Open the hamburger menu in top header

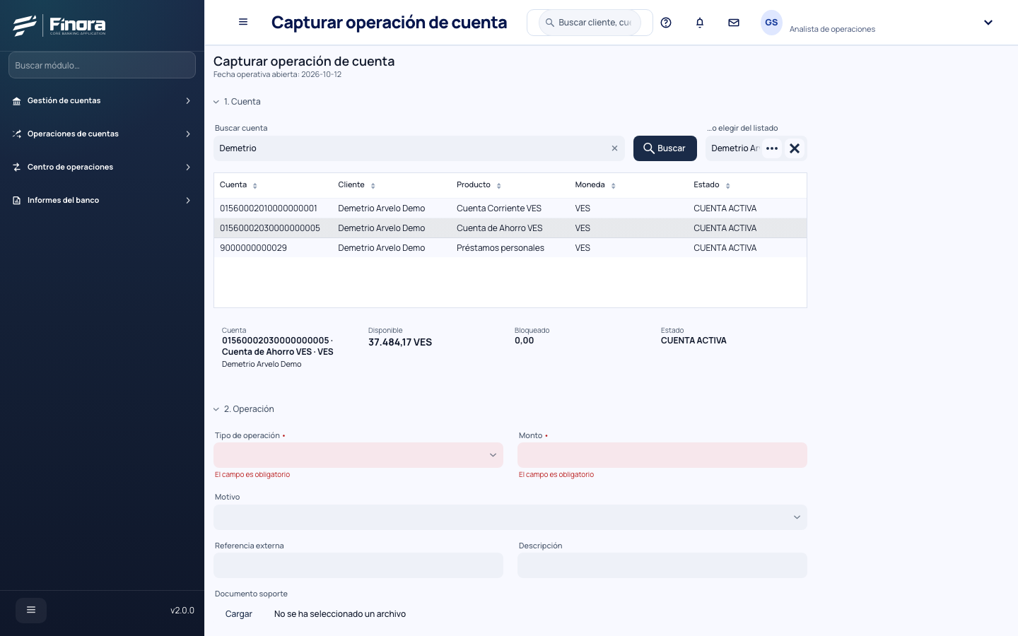(243, 22)
